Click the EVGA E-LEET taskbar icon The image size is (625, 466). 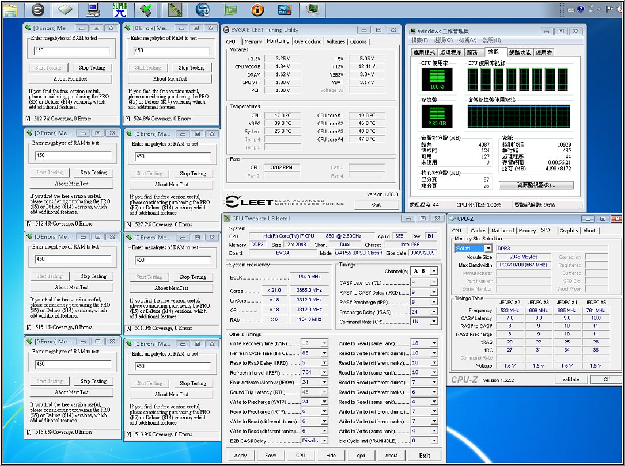click(x=38, y=10)
